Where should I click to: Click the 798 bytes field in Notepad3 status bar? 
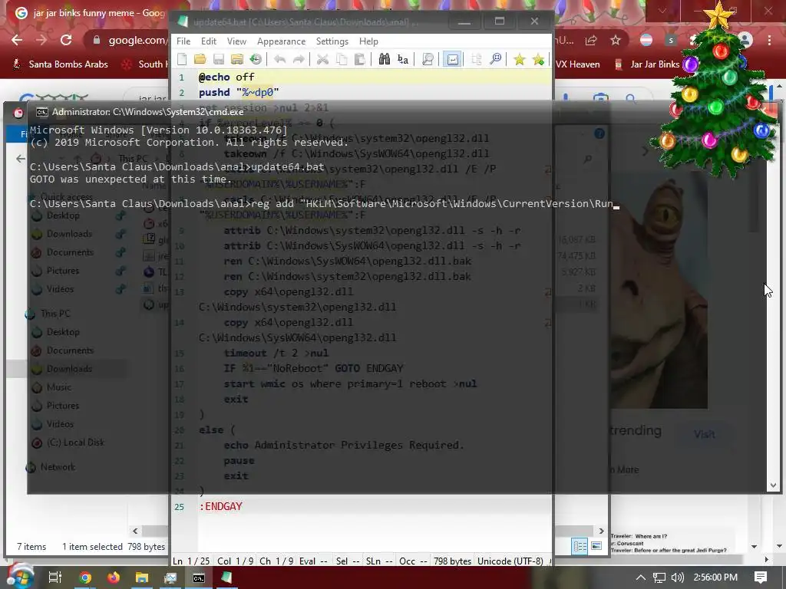point(452,561)
